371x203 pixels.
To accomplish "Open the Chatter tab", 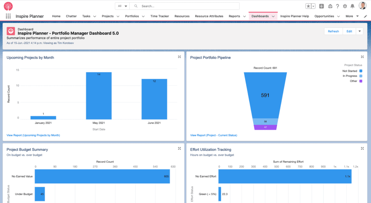I will (x=71, y=16).
